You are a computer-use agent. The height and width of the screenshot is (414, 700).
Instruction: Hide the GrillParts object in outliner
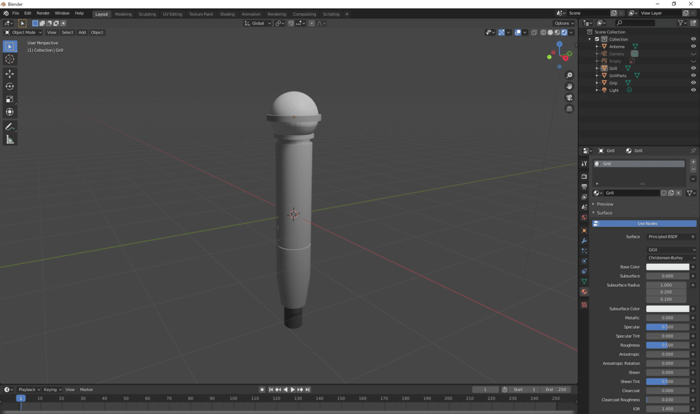[x=694, y=76]
